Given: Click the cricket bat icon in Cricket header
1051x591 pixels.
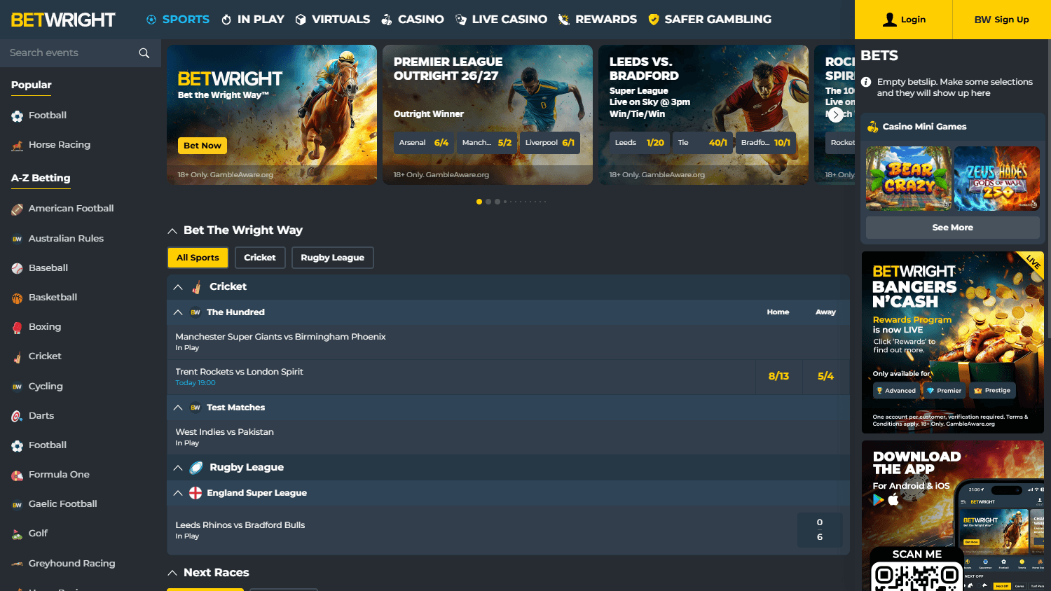Looking at the screenshot, I should [x=197, y=287].
